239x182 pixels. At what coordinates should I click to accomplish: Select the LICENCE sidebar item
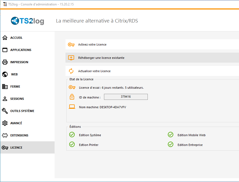click(x=27, y=148)
